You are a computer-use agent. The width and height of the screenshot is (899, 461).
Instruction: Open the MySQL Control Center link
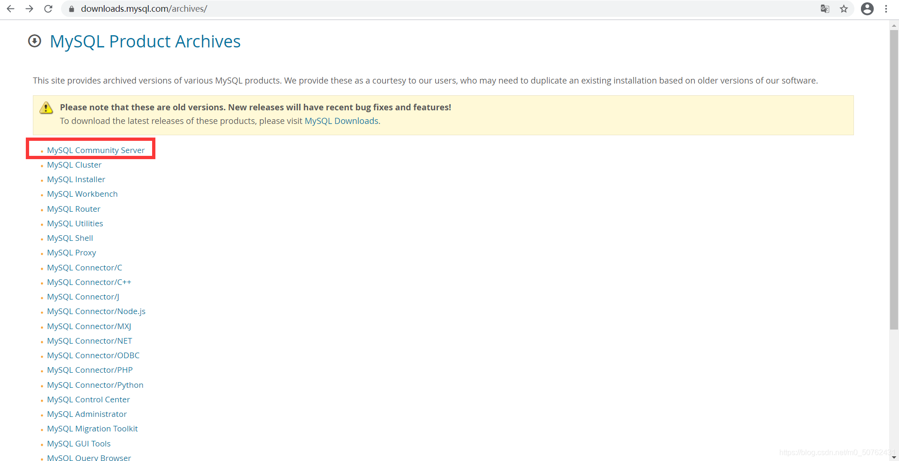(x=88, y=400)
